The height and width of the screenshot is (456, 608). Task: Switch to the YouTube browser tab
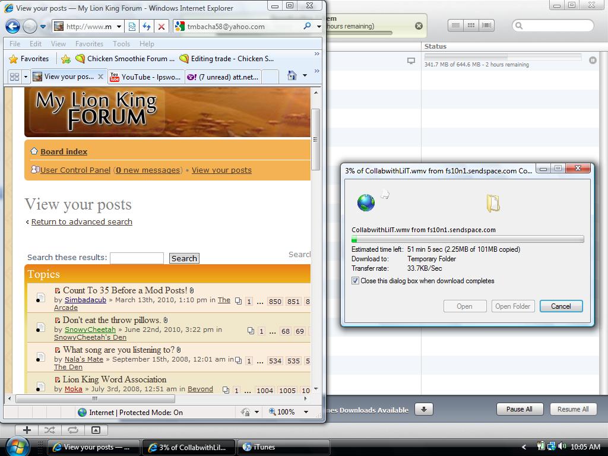click(x=145, y=77)
